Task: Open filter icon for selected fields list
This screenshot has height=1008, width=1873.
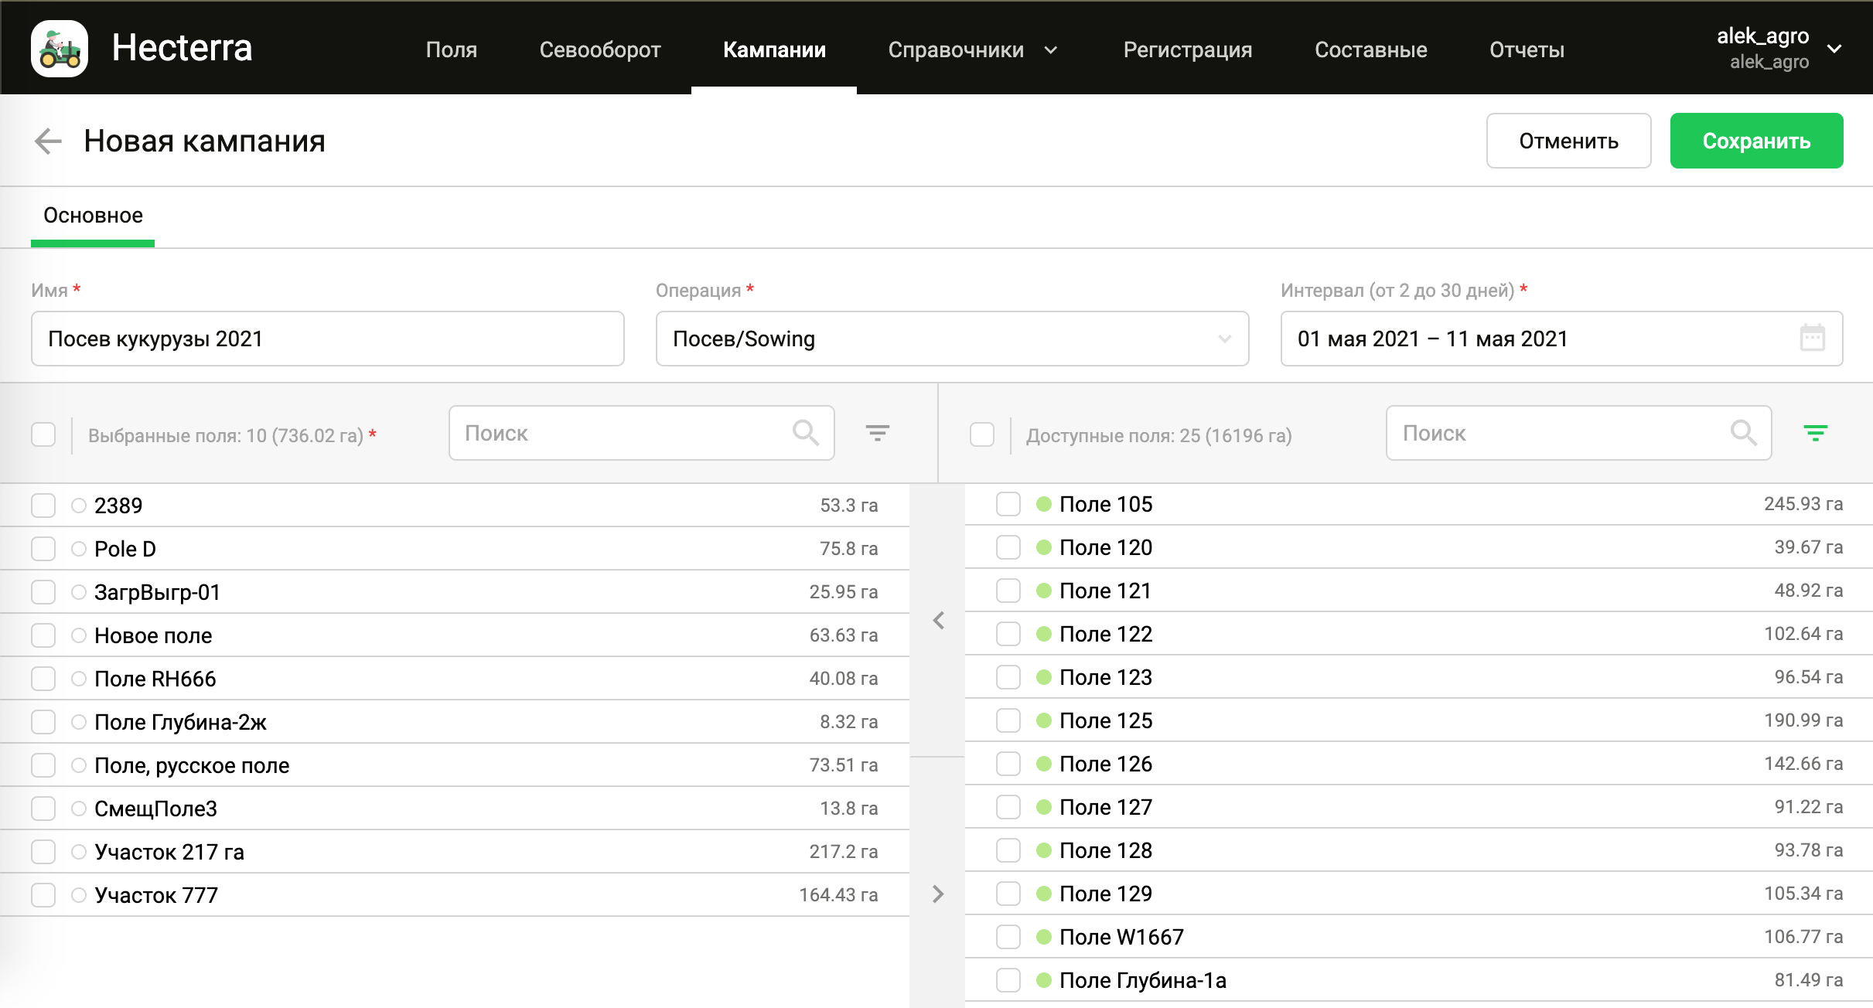Action: [877, 433]
